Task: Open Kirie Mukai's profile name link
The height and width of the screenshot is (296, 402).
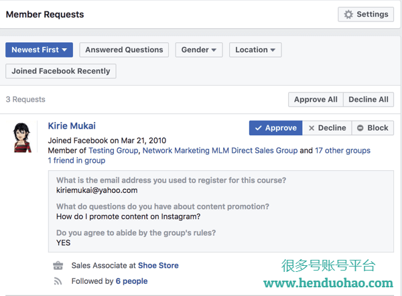Action: [x=72, y=126]
